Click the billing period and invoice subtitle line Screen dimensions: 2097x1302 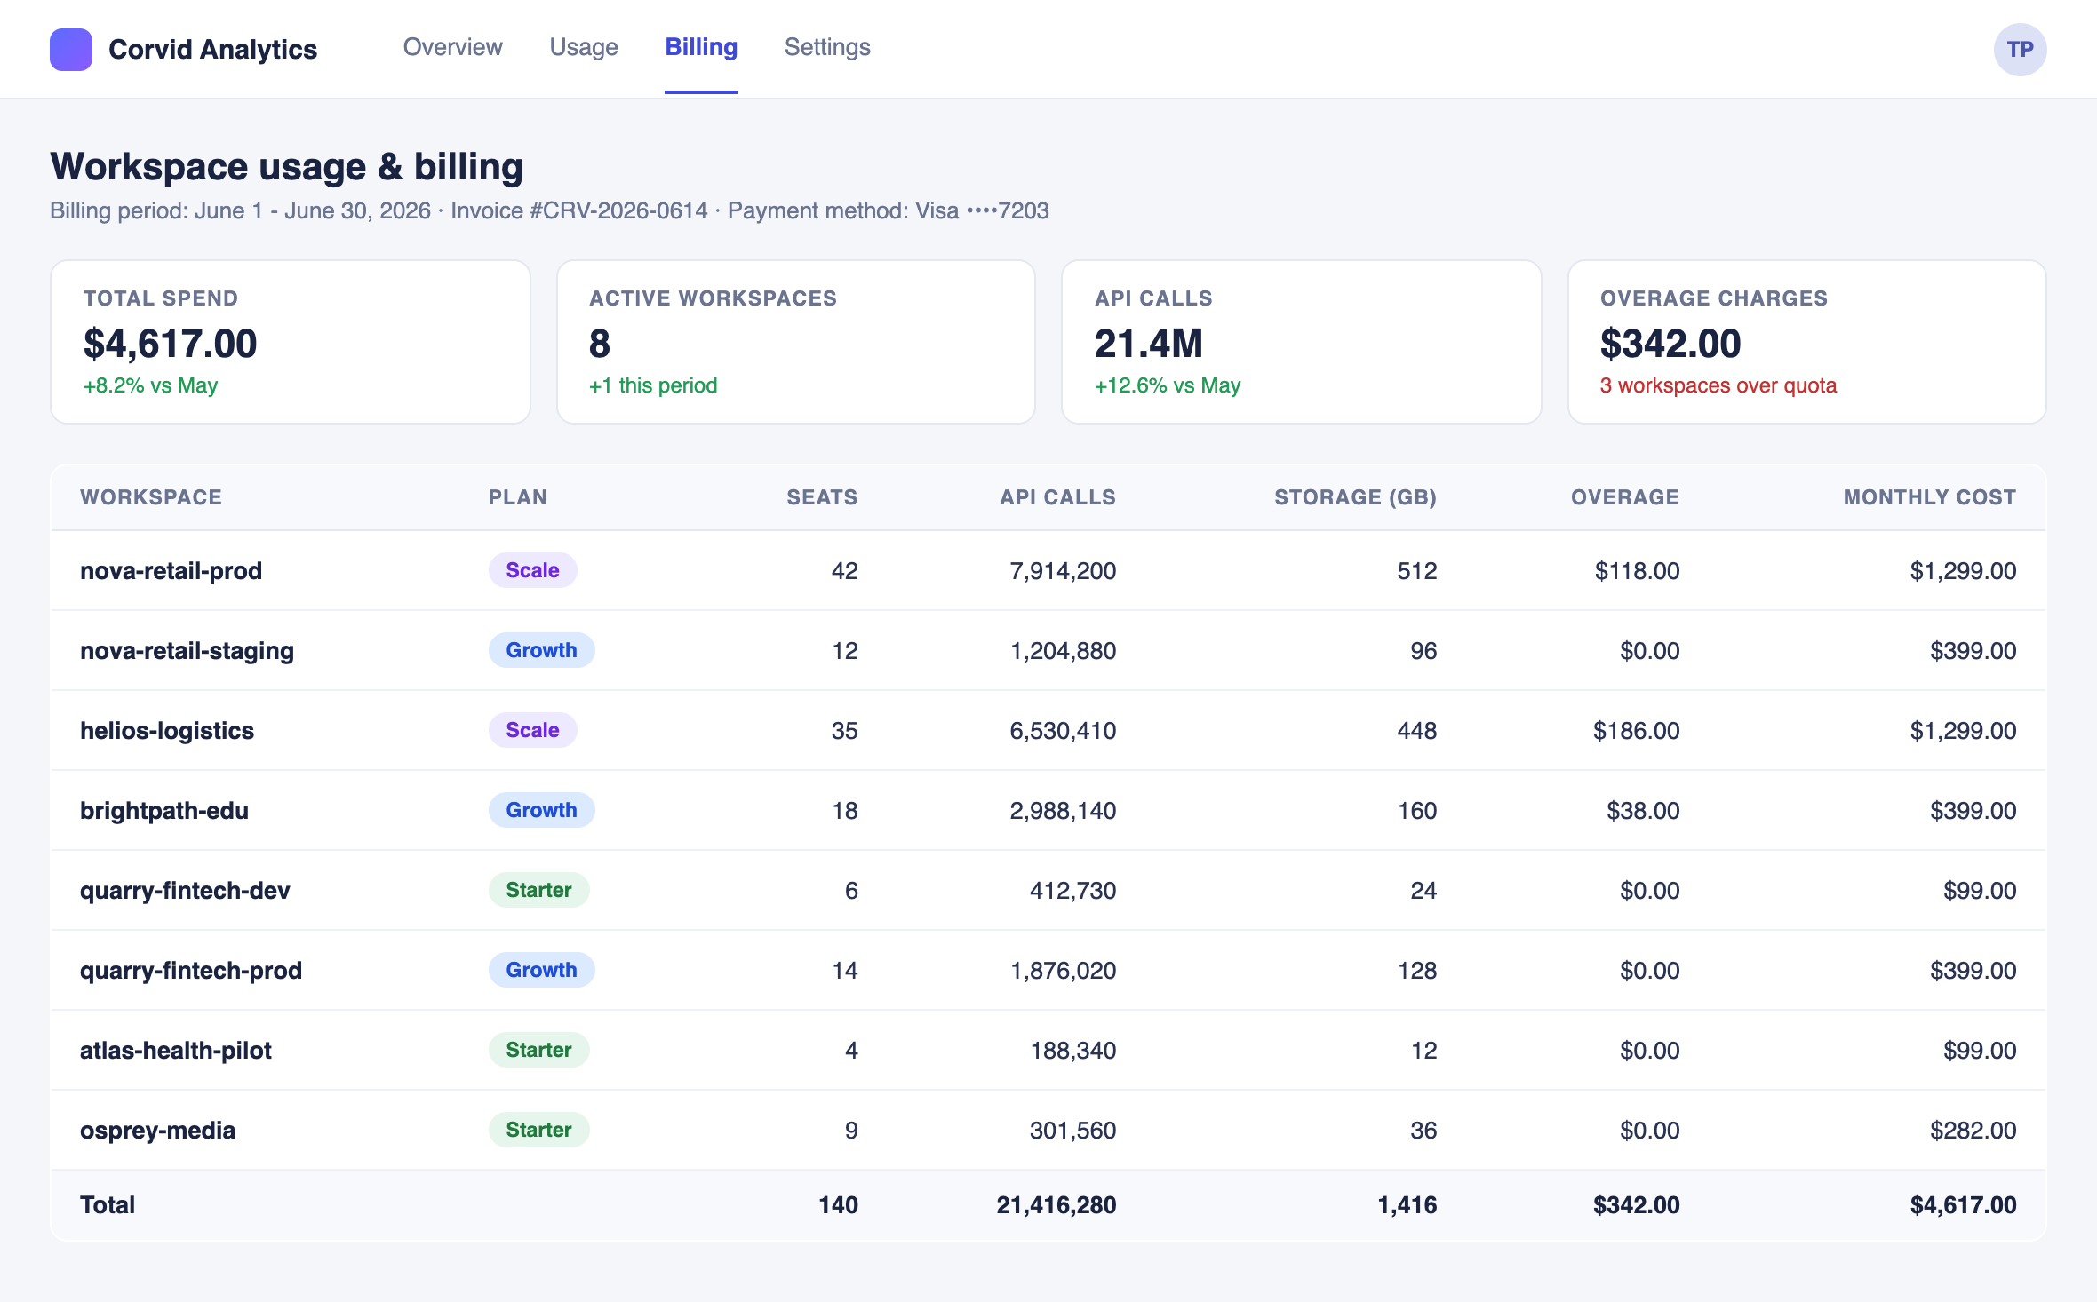click(549, 210)
